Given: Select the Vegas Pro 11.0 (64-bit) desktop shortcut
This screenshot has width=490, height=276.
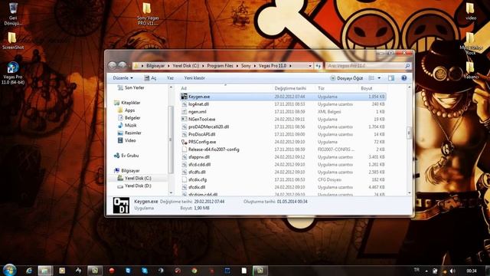Looking at the screenshot, I should click(13, 74).
